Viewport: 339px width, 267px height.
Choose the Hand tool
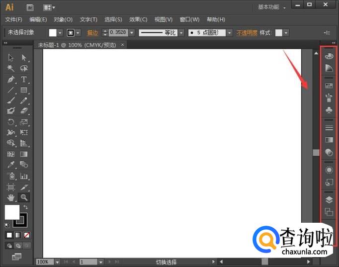coord(11,197)
